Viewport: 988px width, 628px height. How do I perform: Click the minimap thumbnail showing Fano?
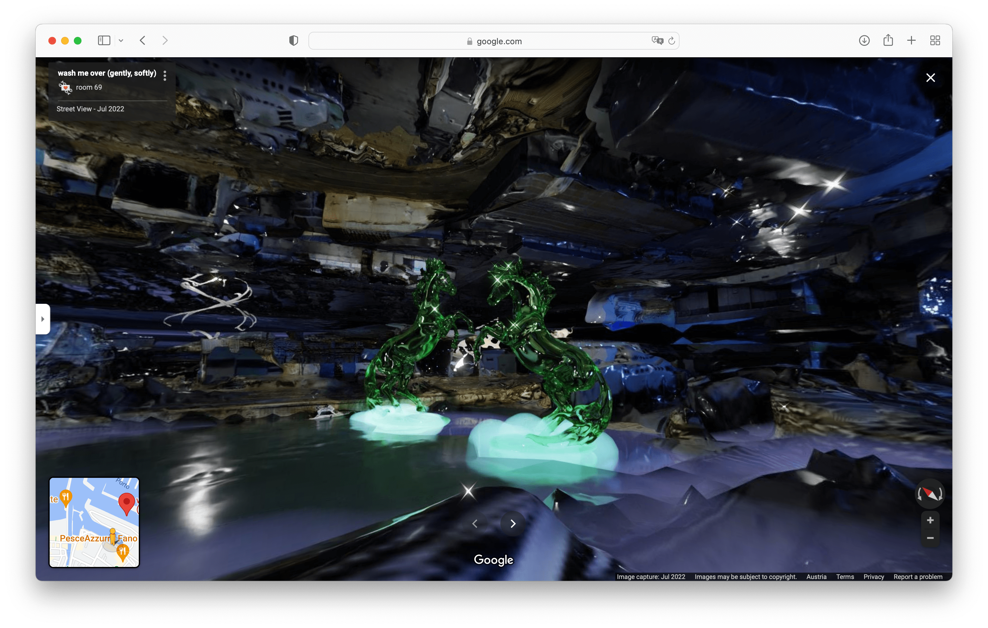coord(94,523)
